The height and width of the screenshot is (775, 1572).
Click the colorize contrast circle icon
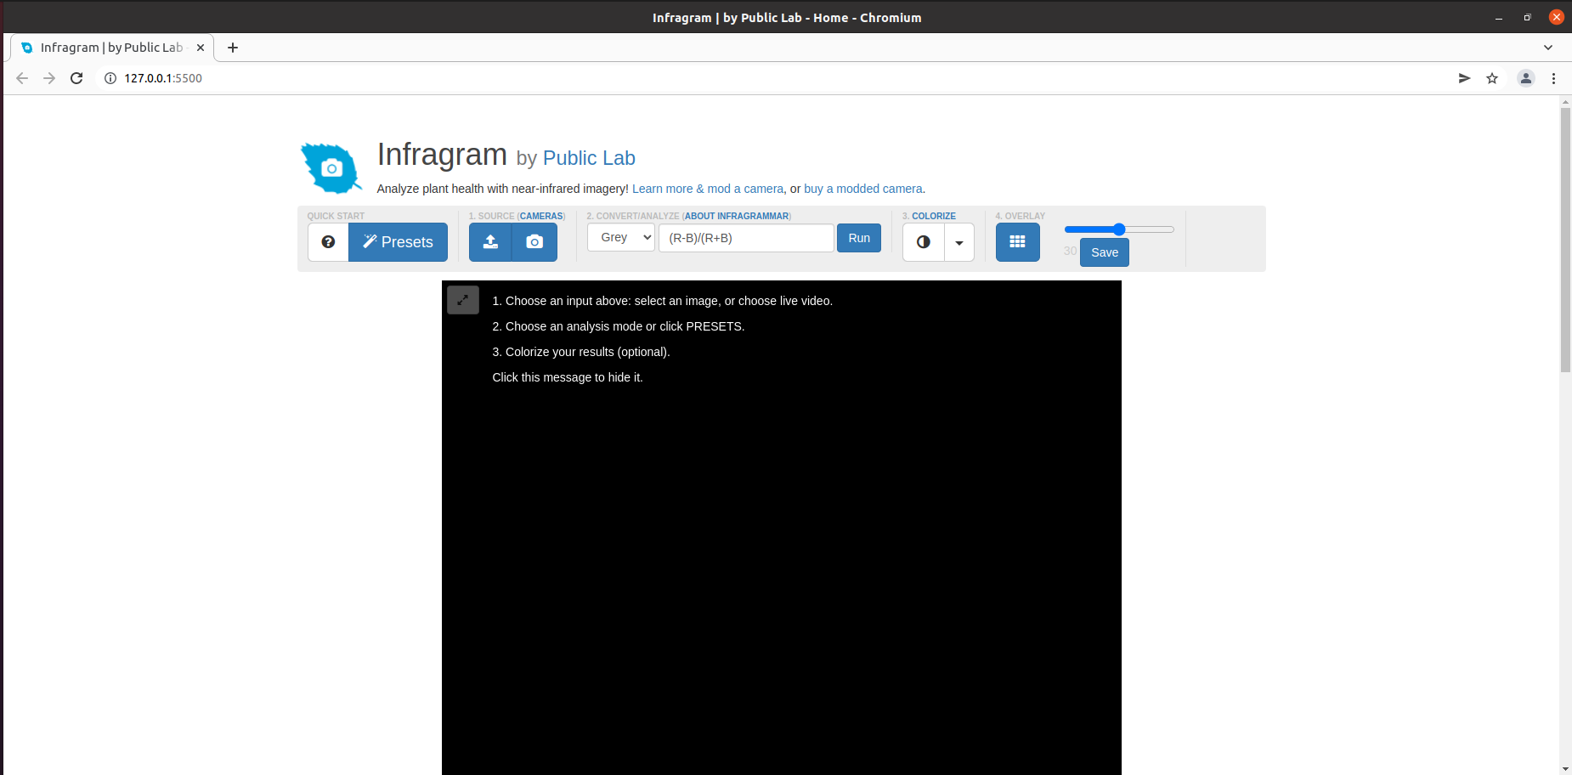pyautogui.click(x=924, y=242)
